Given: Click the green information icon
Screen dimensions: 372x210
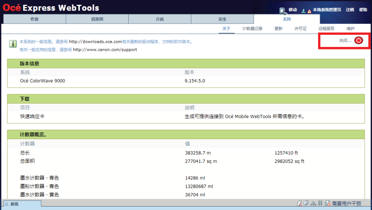Looking at the screenshot, I should pyautogui.click(x=13, y=44).
